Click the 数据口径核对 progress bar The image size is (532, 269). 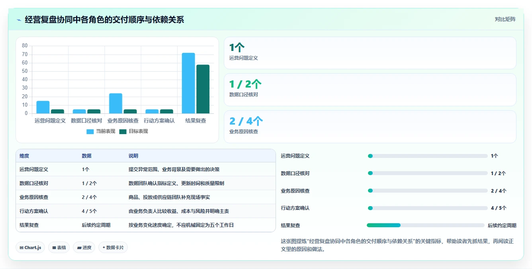[x=427, y=173]
